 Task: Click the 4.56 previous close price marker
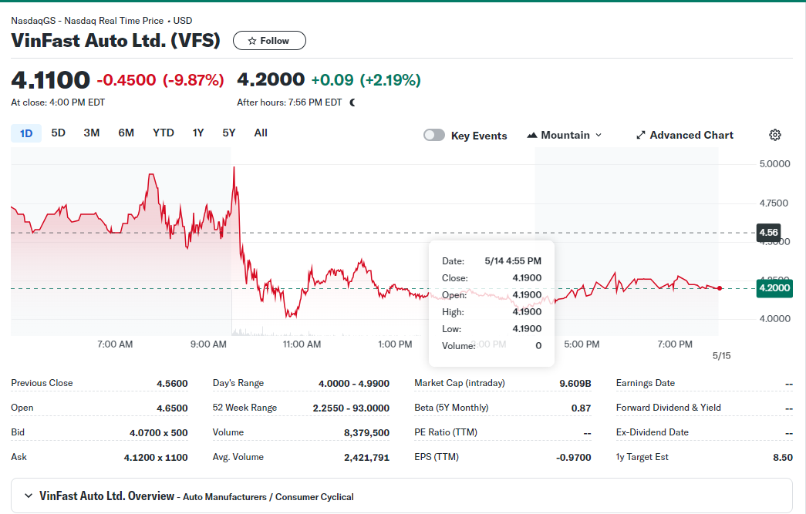pos(768,233)
